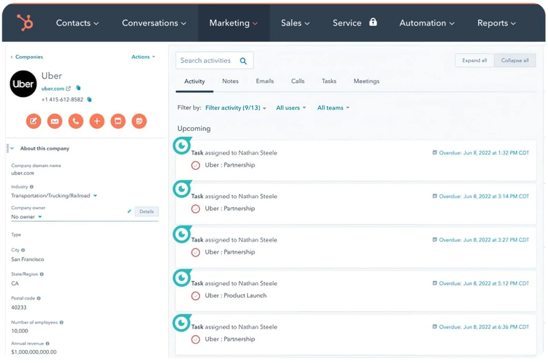Click task timeline icon for Product Launch task
Viewport: 548px width, 363px height.
coord(182,278)
